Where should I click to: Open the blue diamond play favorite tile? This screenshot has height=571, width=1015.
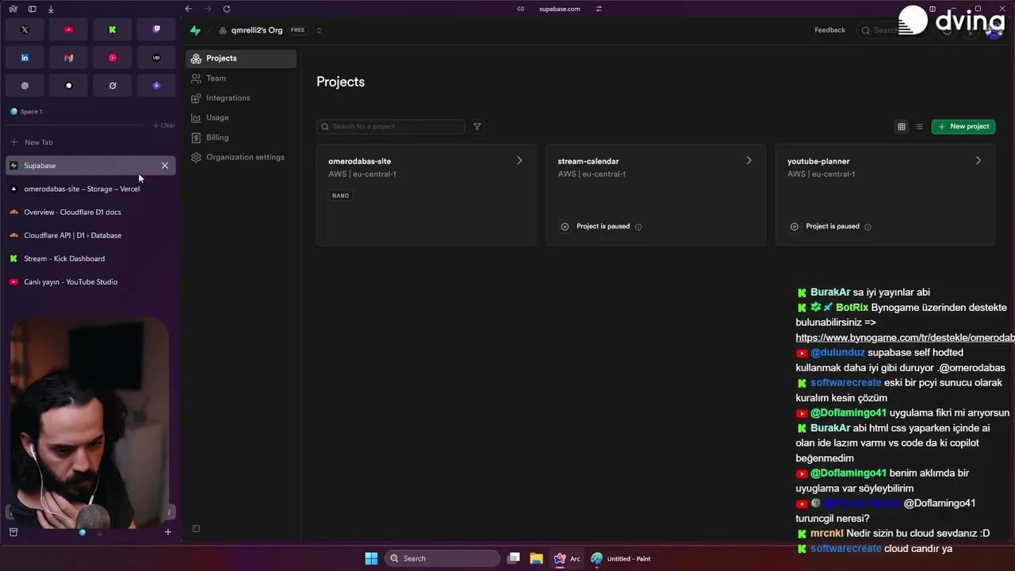[156, 86]
